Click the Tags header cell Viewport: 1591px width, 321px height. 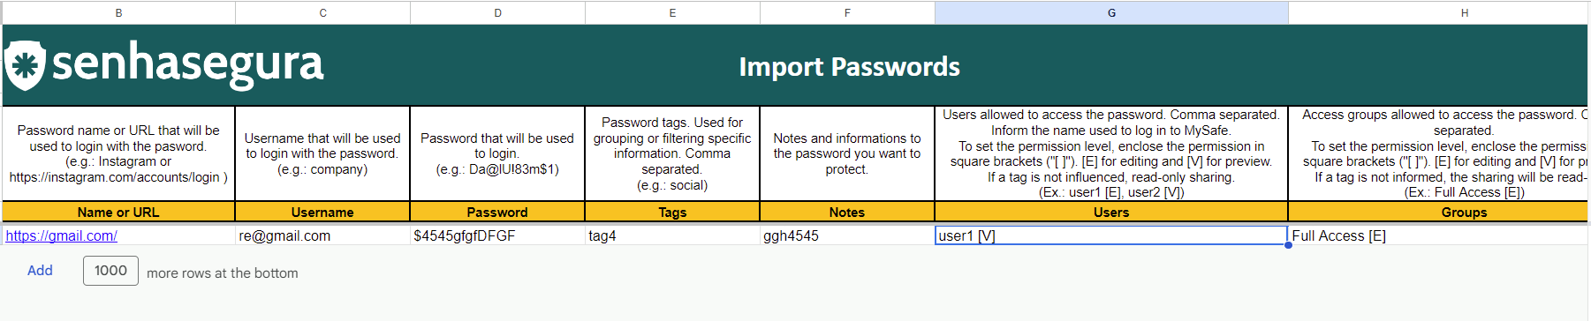click(x=672, y=212)
